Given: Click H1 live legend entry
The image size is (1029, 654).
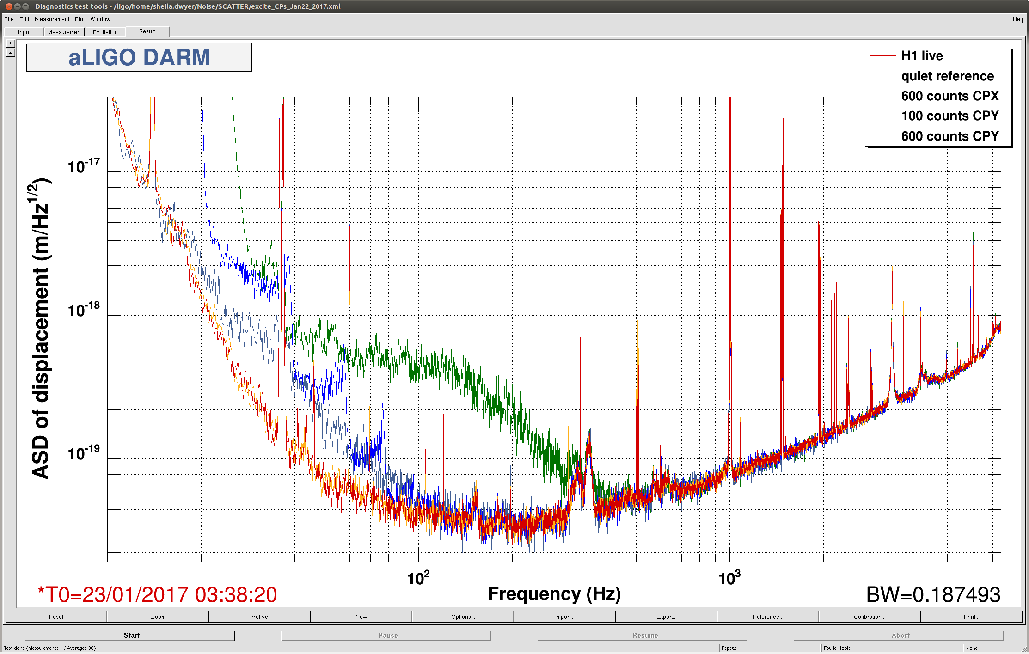Looking at the screenshot, I should click(922, 56).
